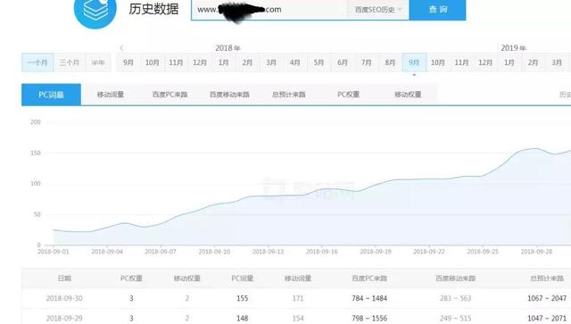Select 2月 of 2018 in the timeline

pyautogui.click(x=247, y=62)
